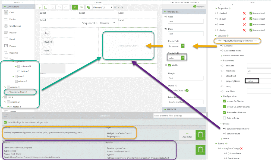This screenshot has height=160, width=271.
Task: Remove QueryNumberPropertyHistory service with green minus
Action: pos(255,41)
